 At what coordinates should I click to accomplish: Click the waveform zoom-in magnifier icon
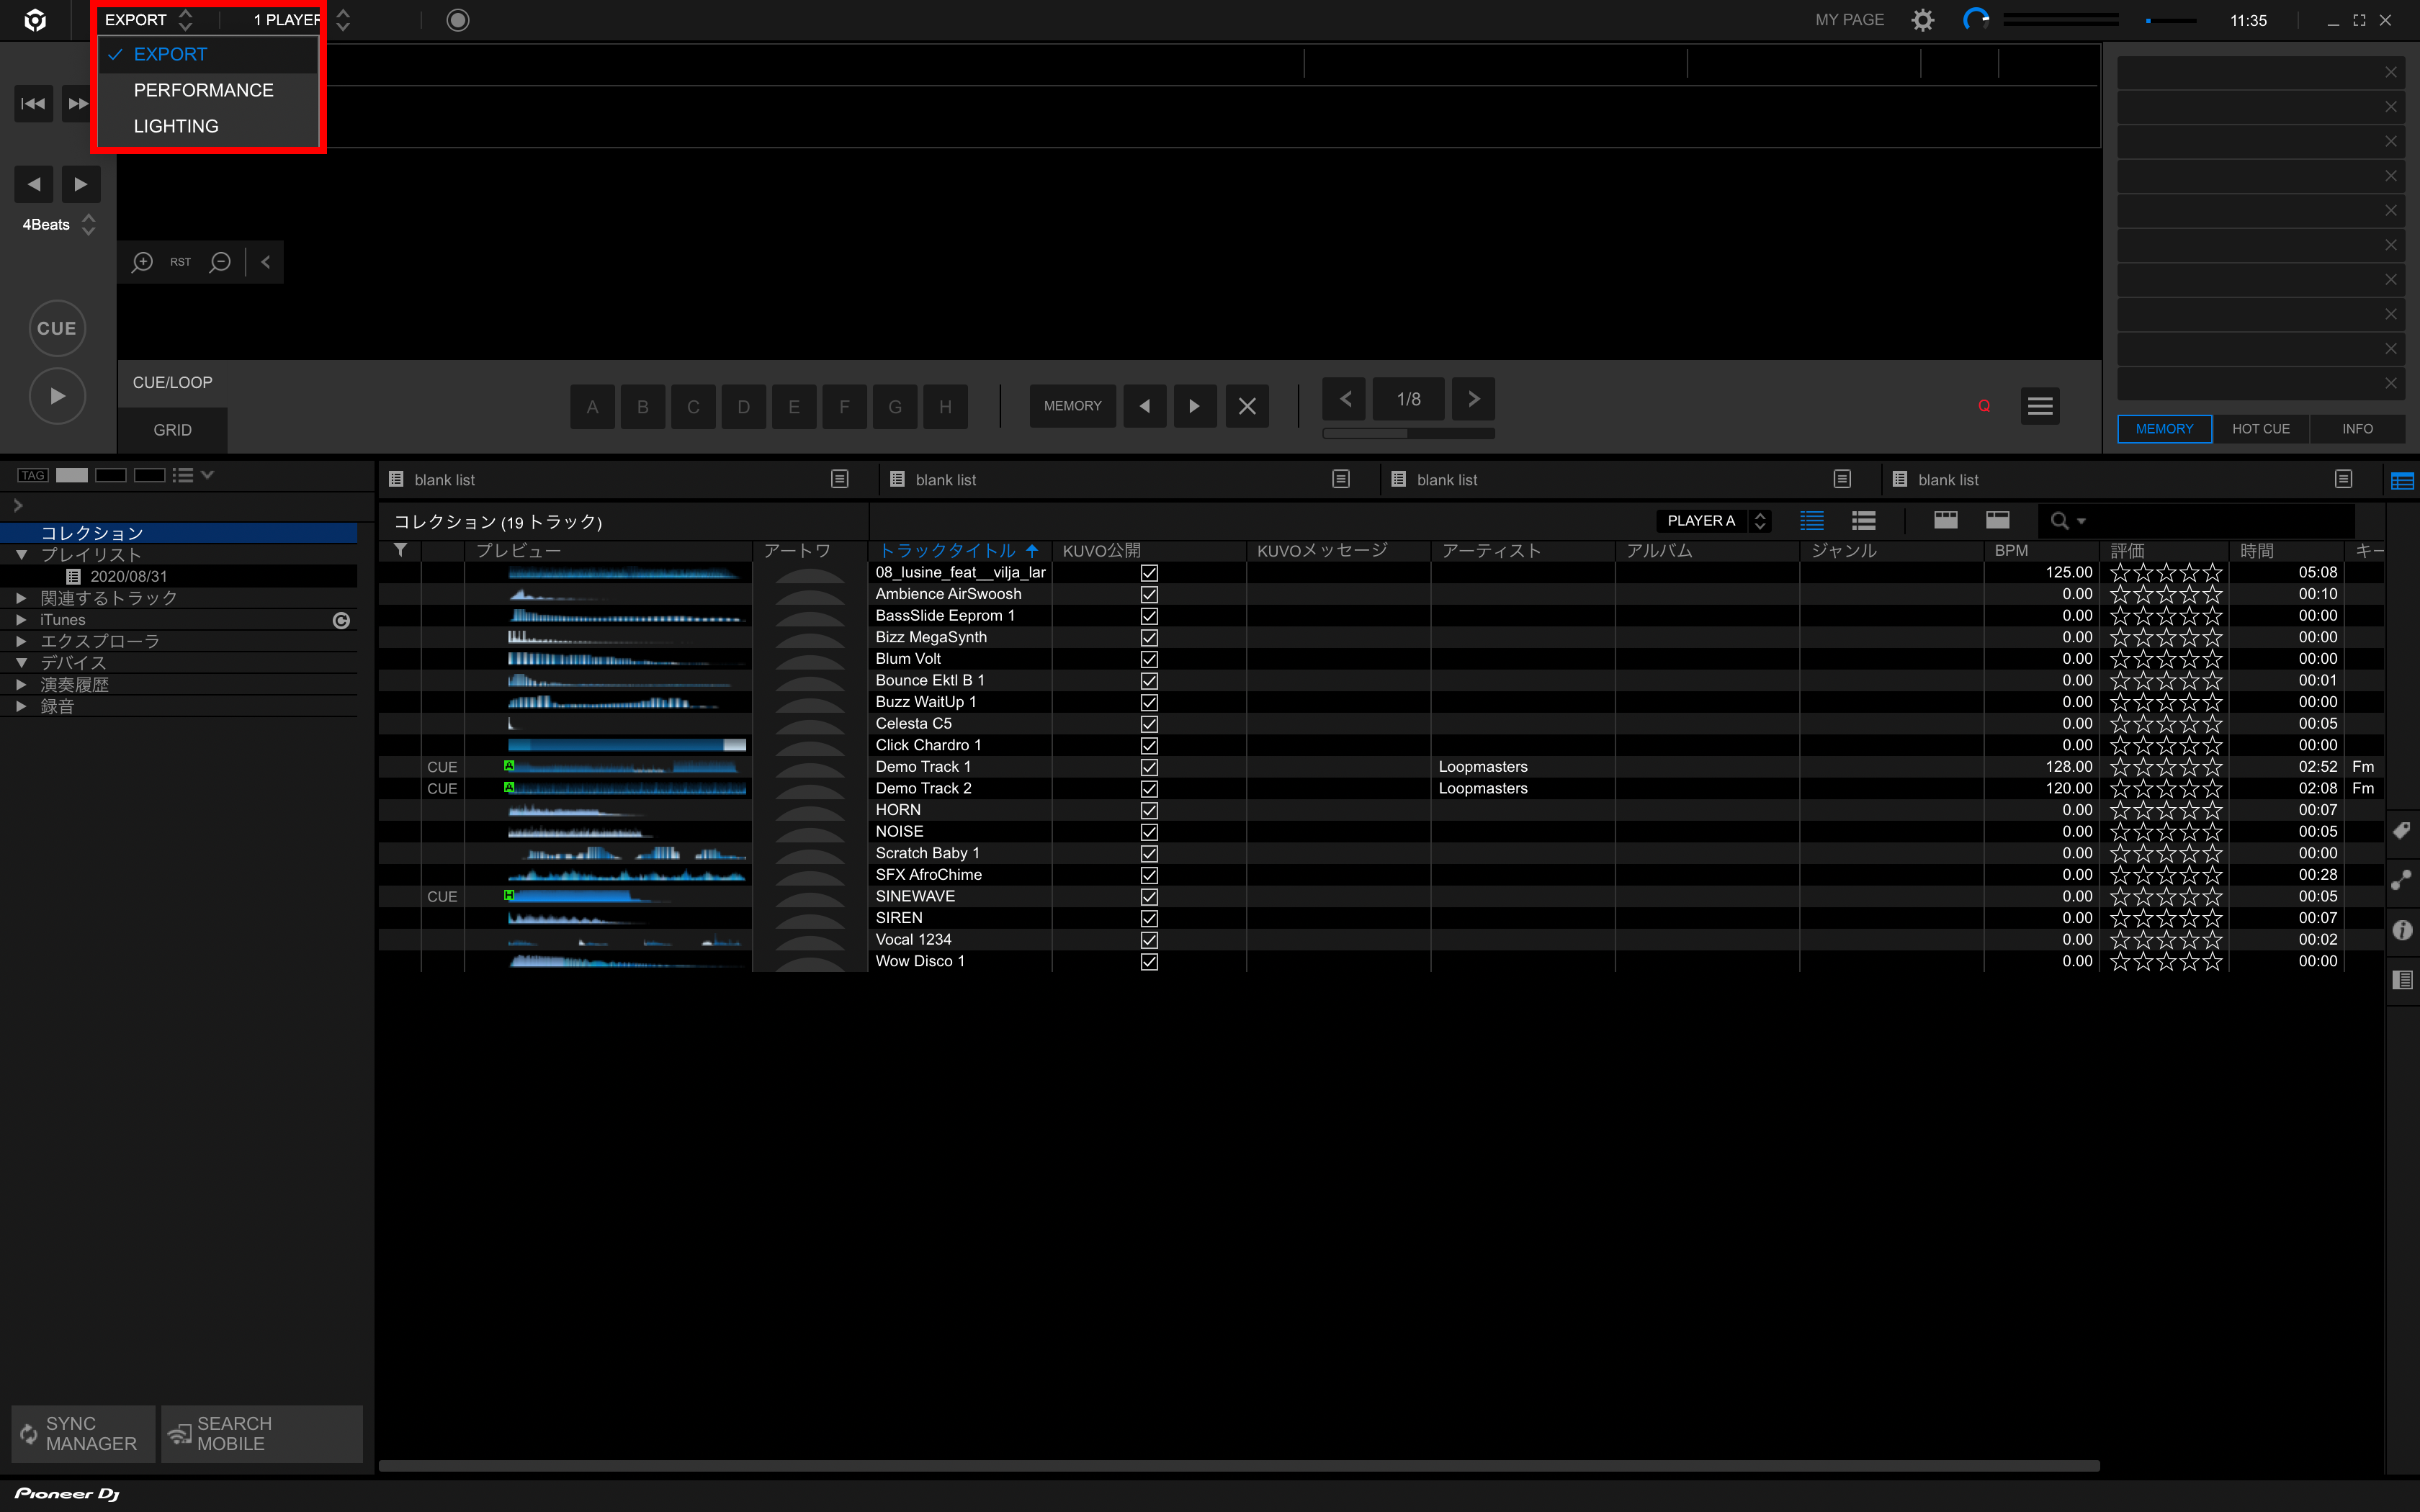coord(142,262)
